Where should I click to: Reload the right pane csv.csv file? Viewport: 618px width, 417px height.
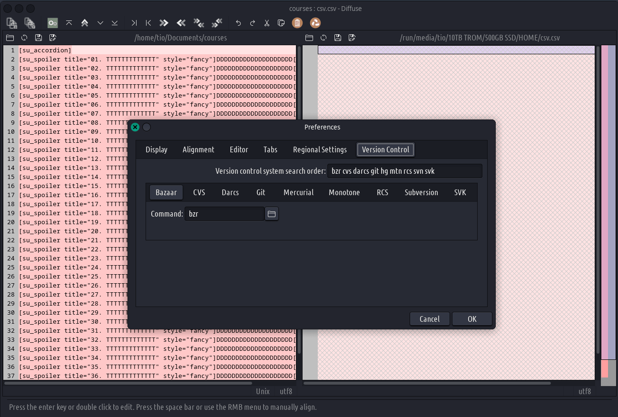point(324,38)
